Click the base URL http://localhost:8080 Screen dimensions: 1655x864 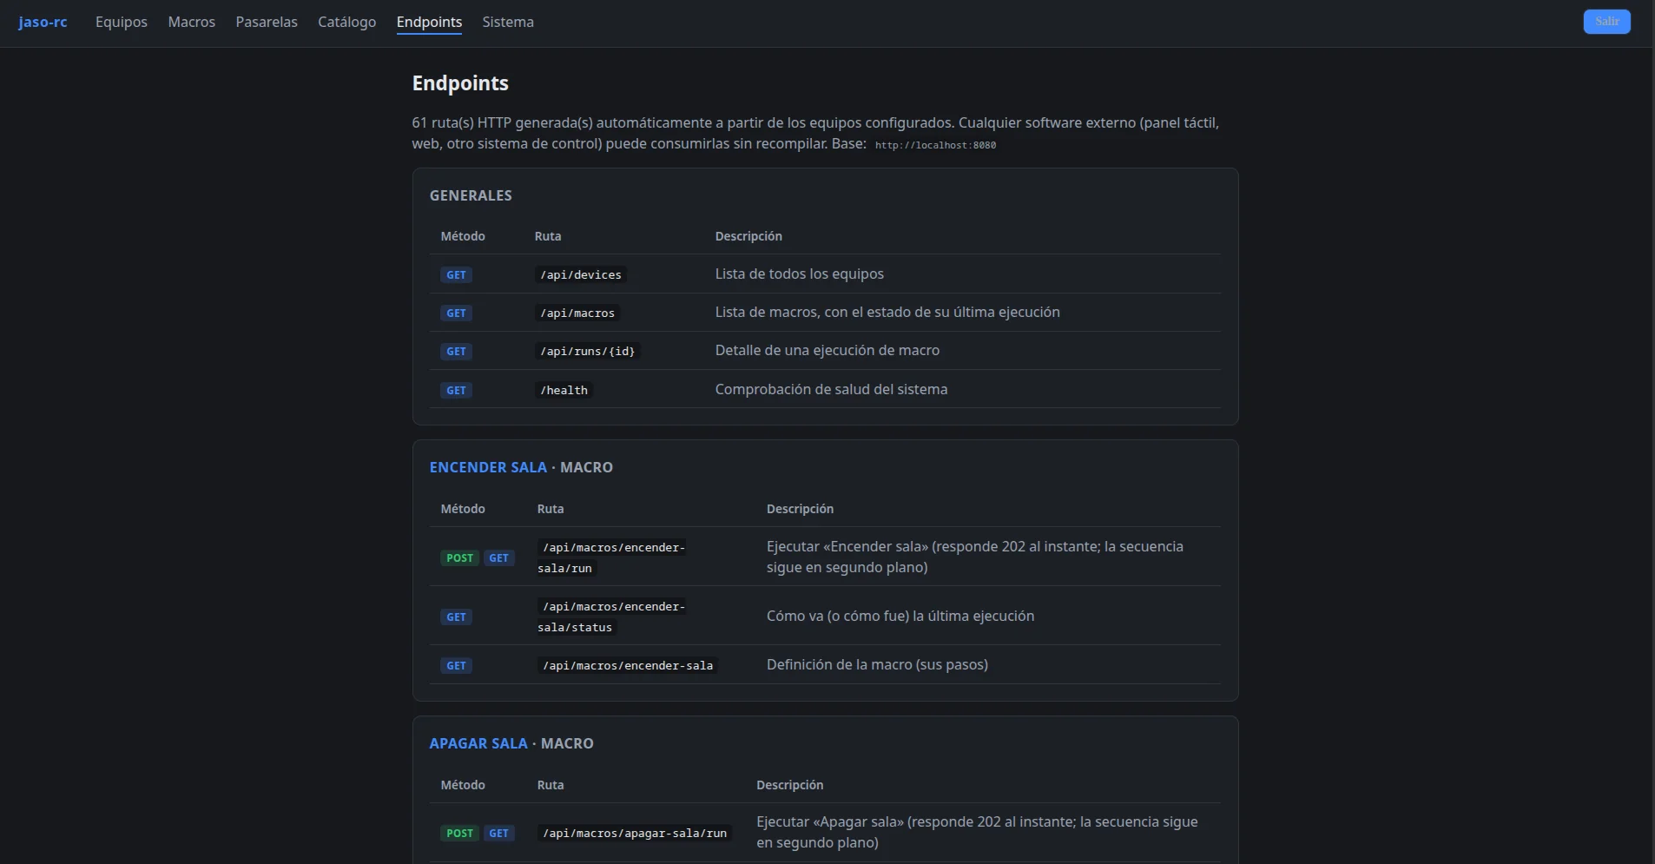tap(935, 145)
